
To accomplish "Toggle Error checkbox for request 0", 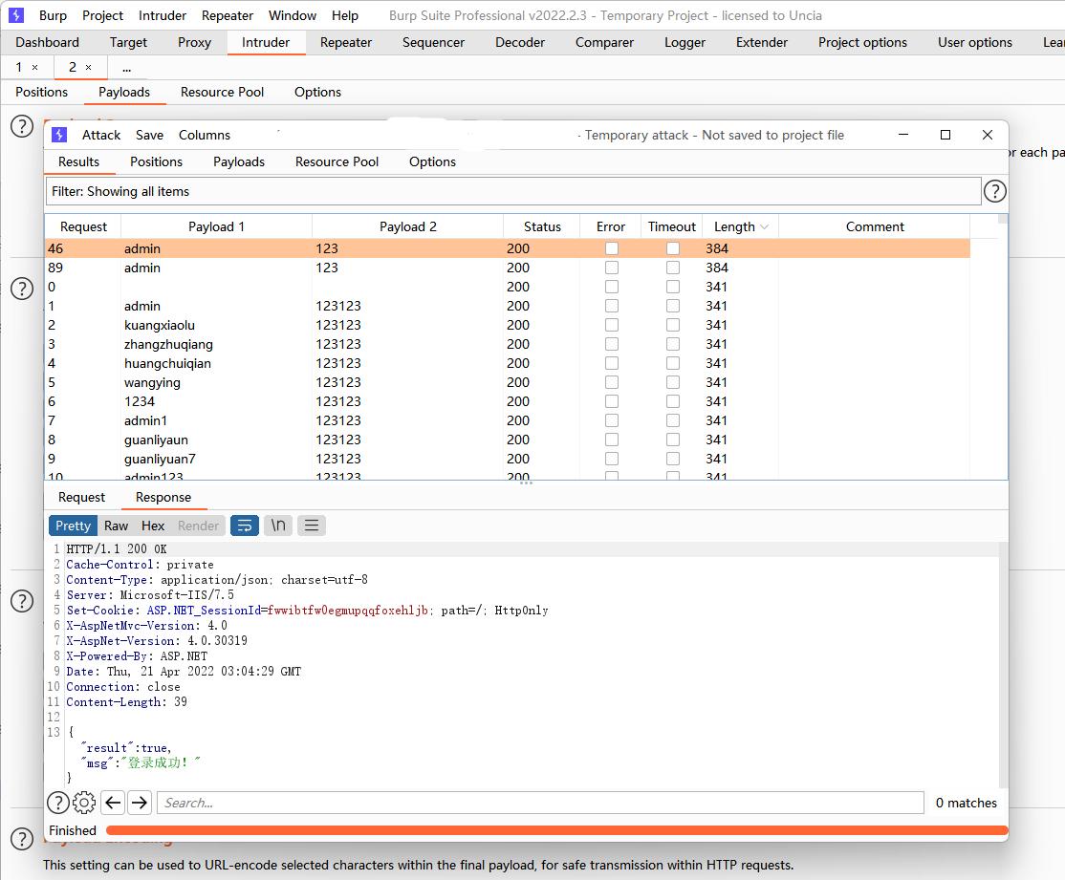I will point(611,287).
